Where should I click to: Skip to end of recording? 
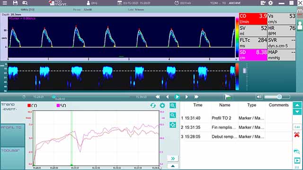pyautogui.click(x=196, y=97)
